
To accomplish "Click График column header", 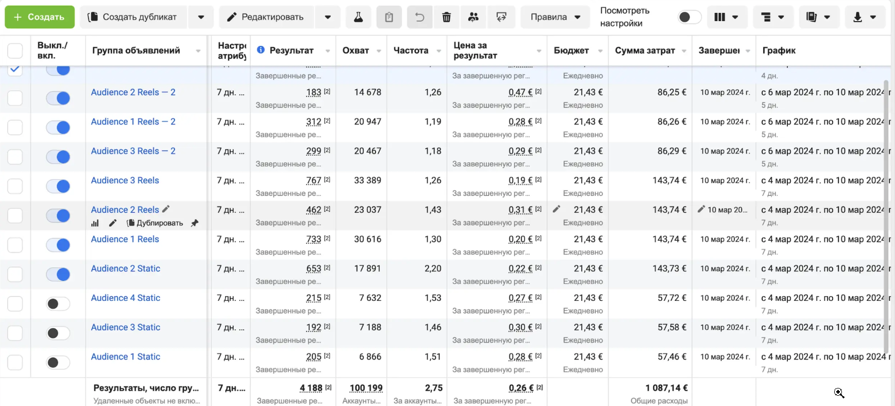I will 779,50.
